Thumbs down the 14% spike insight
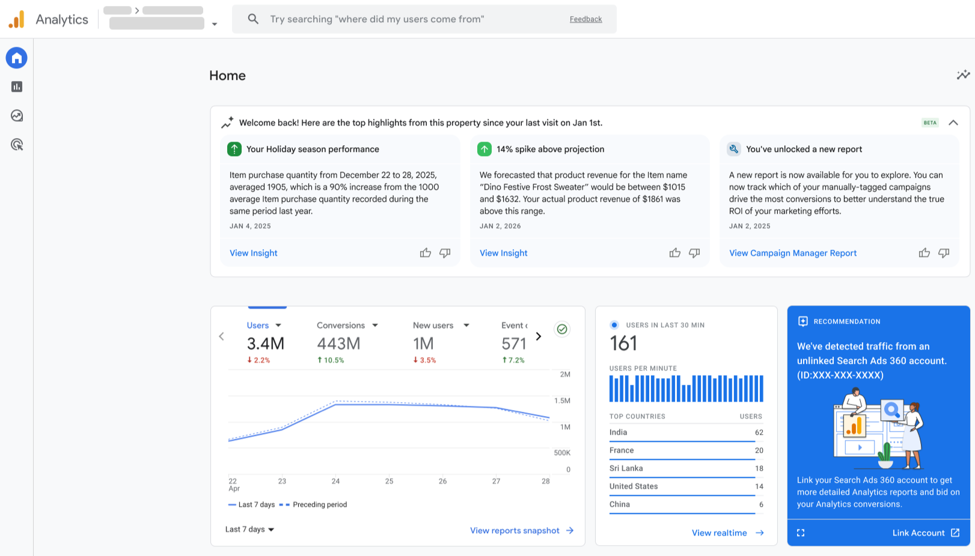 pyautogui.click(x=694, y=253)
